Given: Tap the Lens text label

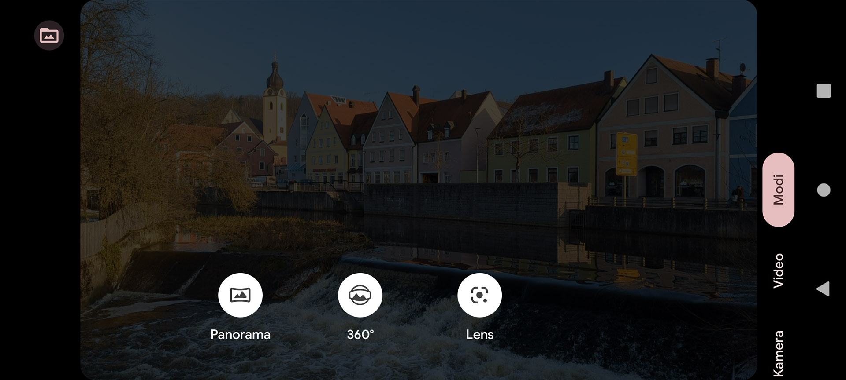Looking at the screenshot, I should 480,335.
